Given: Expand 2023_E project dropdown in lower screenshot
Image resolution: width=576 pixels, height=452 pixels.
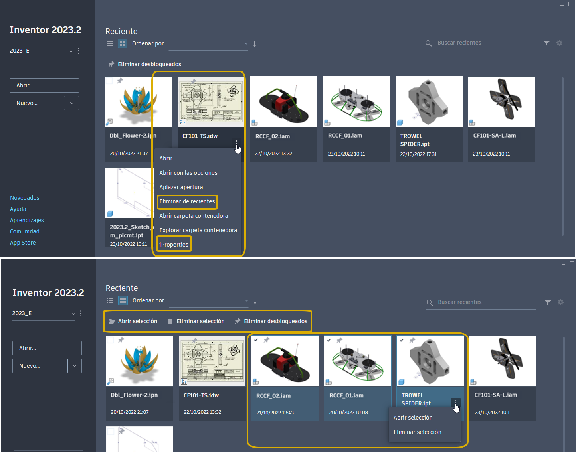Looking at the screenshot, I should coord(73,314).
